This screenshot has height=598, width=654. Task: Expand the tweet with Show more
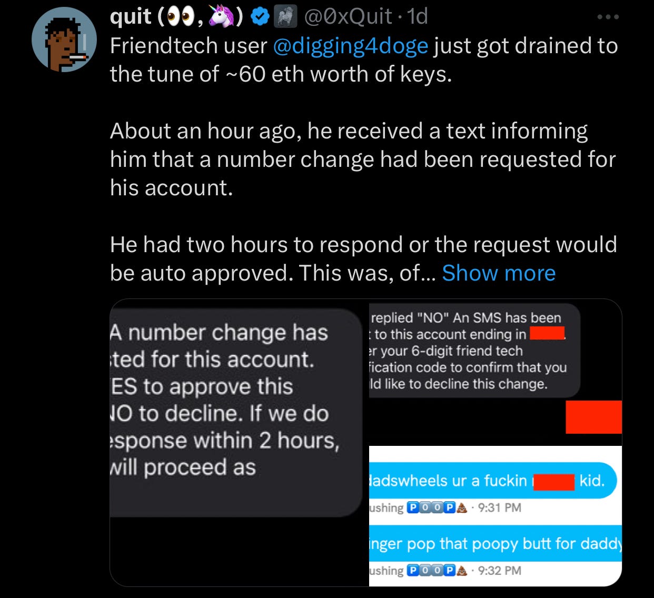point(499,273)
